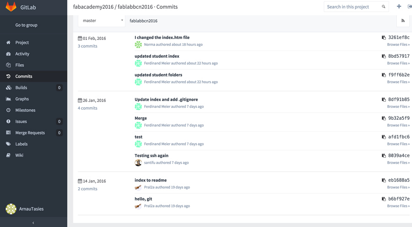
Task: Open the commits RSS feed icon
Action: click(403, 21)
